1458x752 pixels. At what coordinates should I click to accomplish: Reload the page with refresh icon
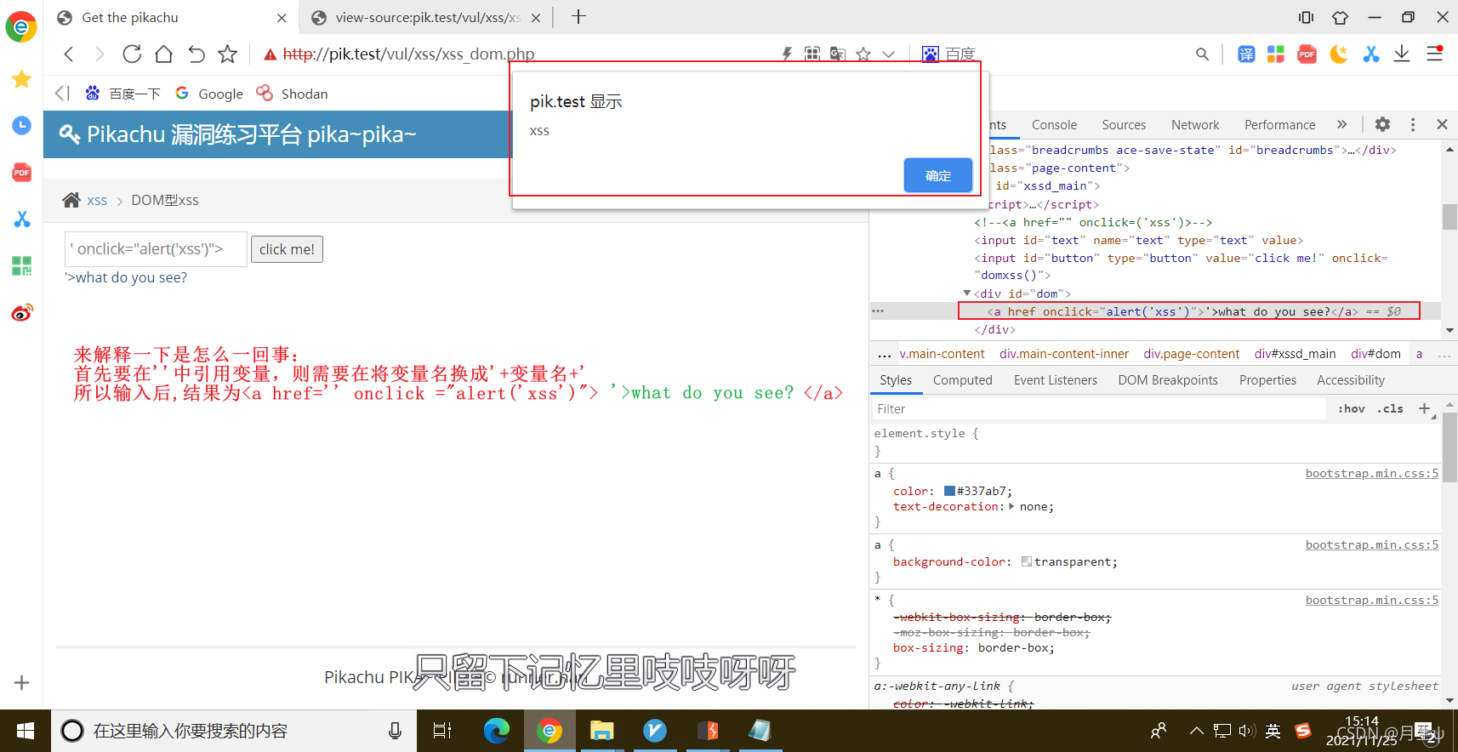132,54
